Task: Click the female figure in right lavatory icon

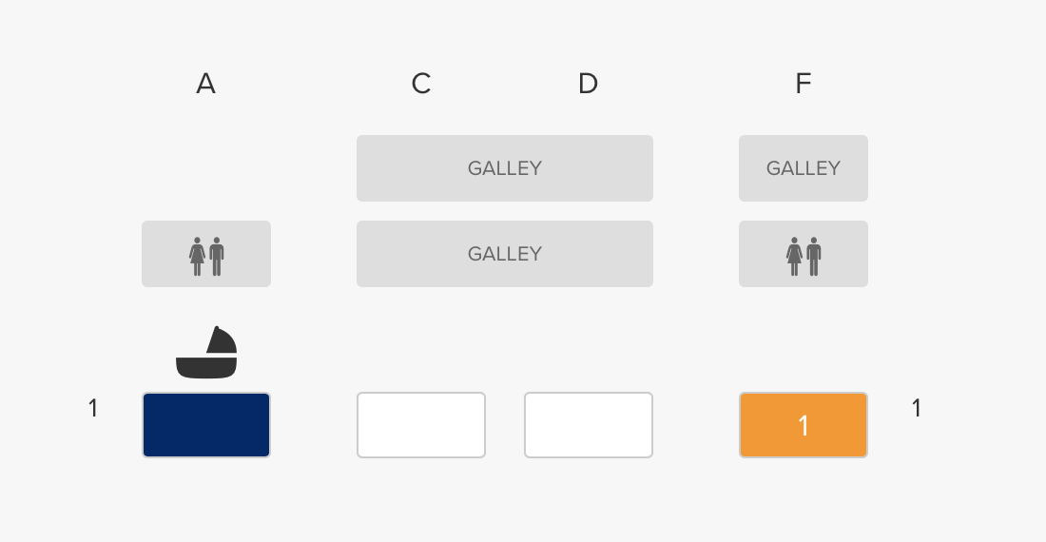Action: pyautogui.click(x=795, y=256)
